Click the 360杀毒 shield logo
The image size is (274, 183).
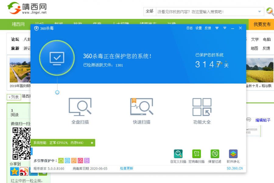pos(36,28)
